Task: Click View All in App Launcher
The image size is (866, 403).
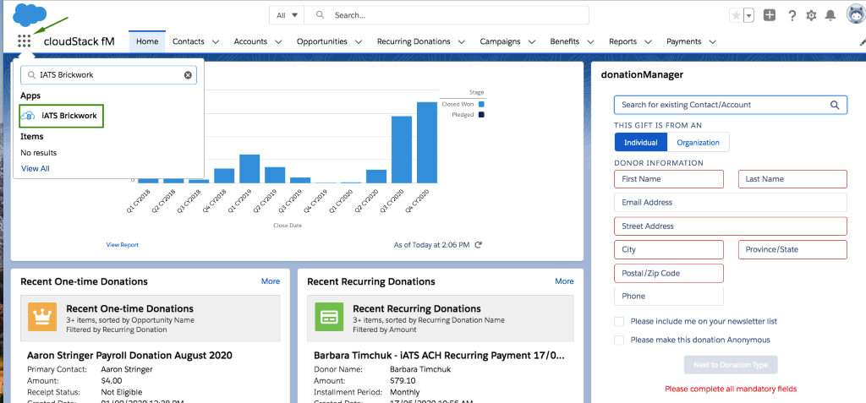Action: (36, 168)
